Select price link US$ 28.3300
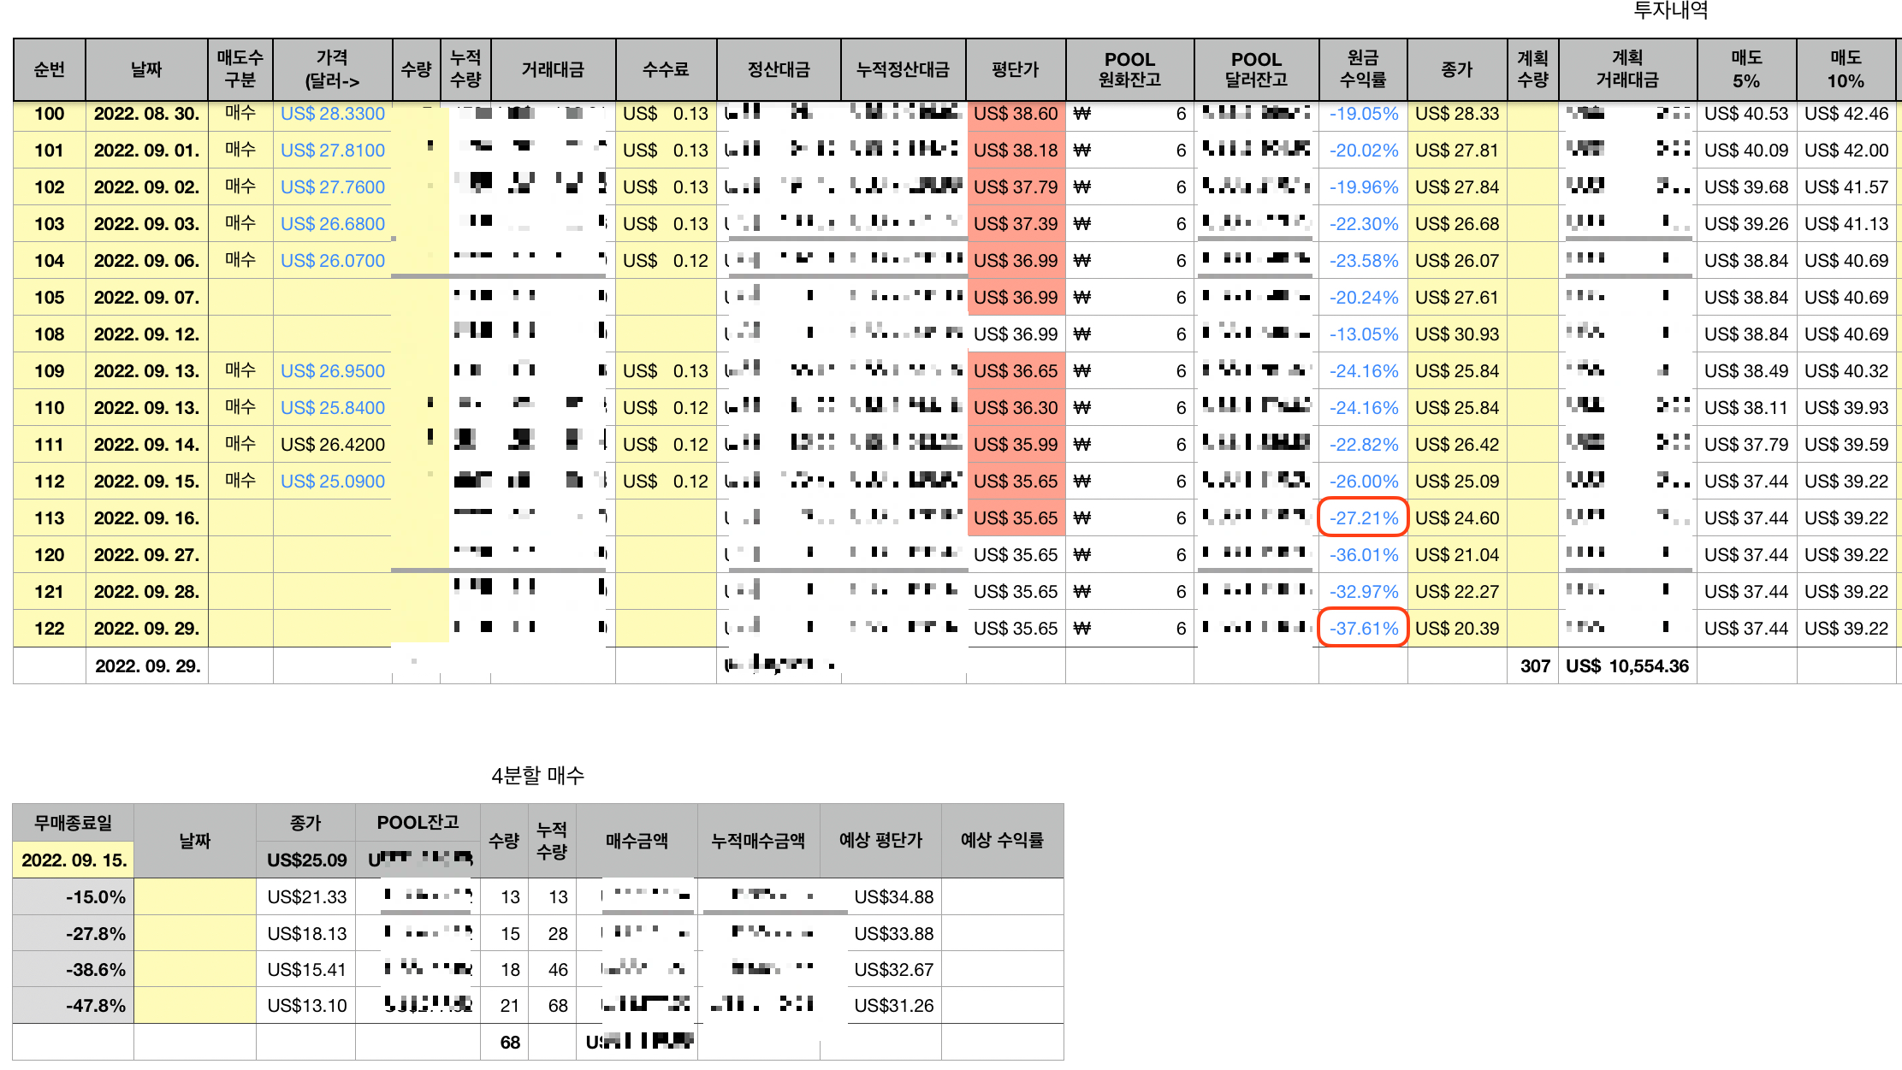Image resolution: width=1902 pixels, height=1070 pixels. [332, 114]
